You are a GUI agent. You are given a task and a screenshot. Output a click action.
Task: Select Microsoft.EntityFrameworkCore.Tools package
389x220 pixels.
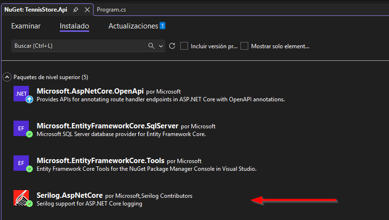pyautogui.click(x=100, y=161)
